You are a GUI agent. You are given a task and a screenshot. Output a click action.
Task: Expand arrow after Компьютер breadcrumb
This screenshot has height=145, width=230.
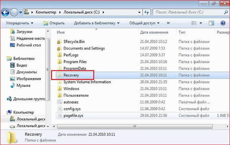coord(60,12)
